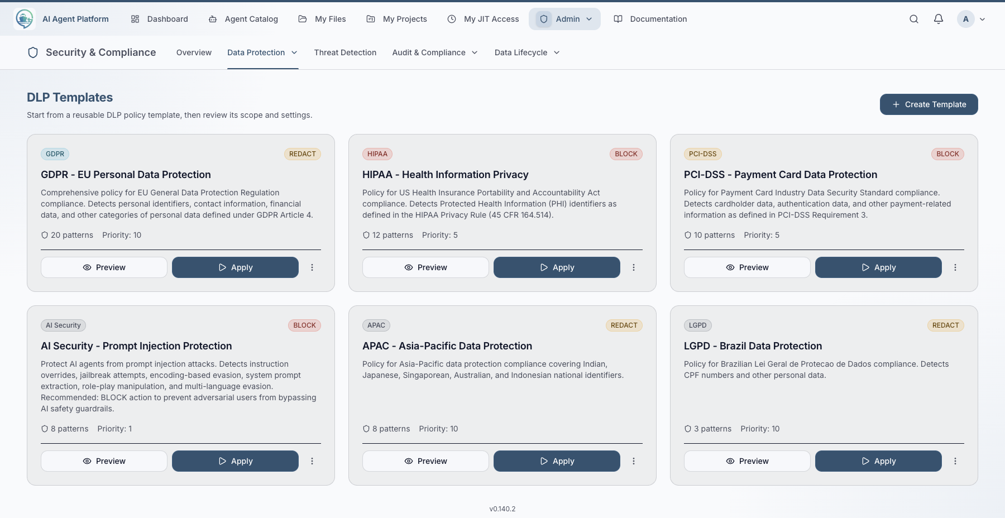Click the BLOCK badge on PCI-DSS card

(948, 154)
